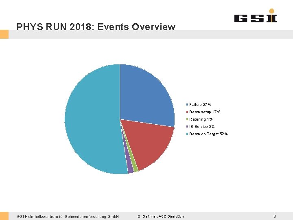Screen dimensions: 293x220
Task: Click the Retuning legend color marker
Action: [x=187, y=119]
